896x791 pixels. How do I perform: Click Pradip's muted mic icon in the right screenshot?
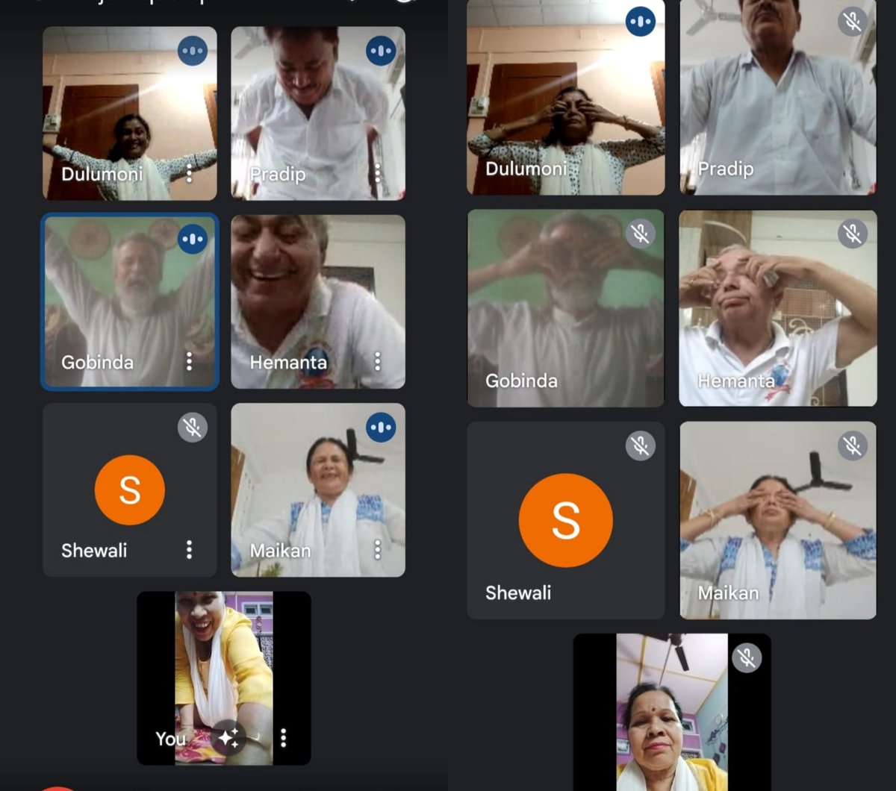pos(853,21)
